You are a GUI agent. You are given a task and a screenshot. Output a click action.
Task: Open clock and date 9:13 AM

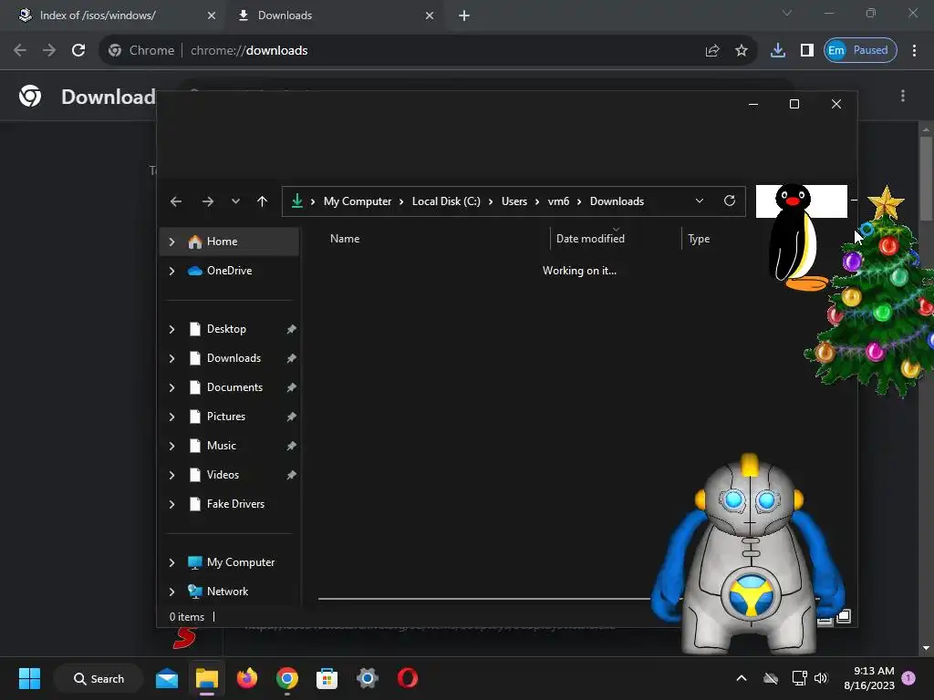tap(868, 678)
